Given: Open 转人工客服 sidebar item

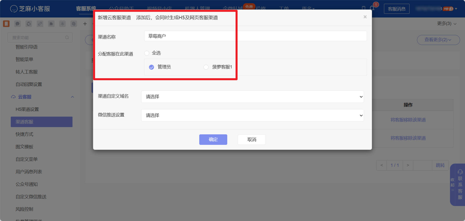Looking at the screenshot, I should click(x=26, y=72).
